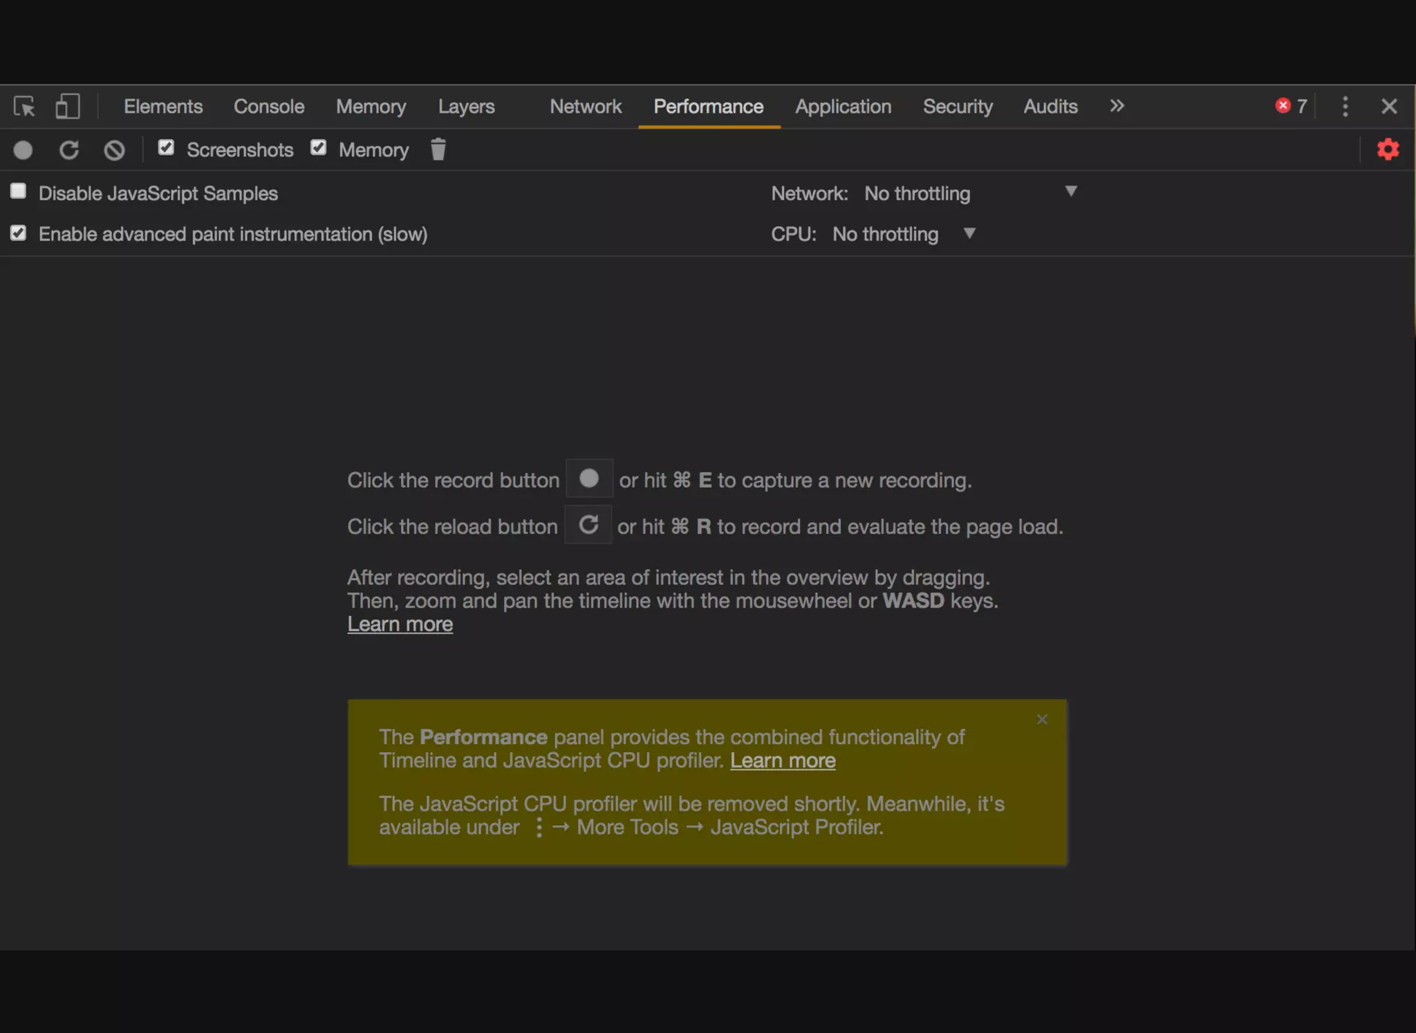This screenshot has width=1416, height=1033.
Task: Switch to the Network tab
Action: pos(586,106)
